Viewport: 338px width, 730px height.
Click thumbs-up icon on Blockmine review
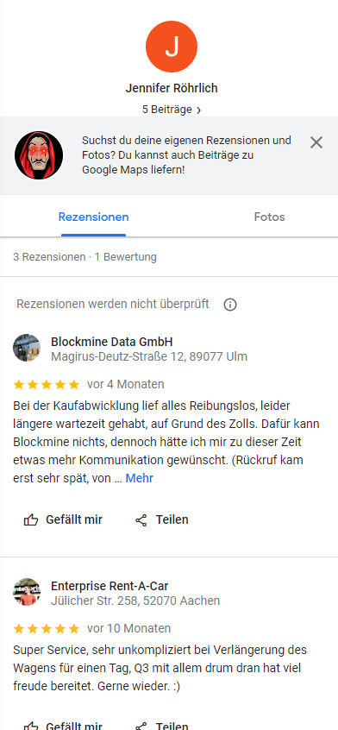coord(31,519)
